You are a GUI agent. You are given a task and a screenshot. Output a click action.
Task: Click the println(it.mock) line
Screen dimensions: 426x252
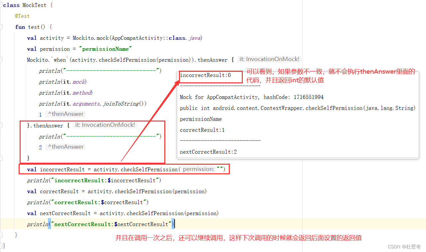point(63,82)
